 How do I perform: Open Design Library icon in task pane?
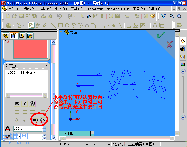pos(183,49)
